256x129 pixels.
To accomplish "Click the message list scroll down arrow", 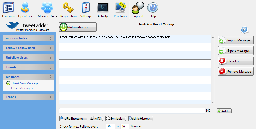I will pyautogui.click(x=213, y=102).
